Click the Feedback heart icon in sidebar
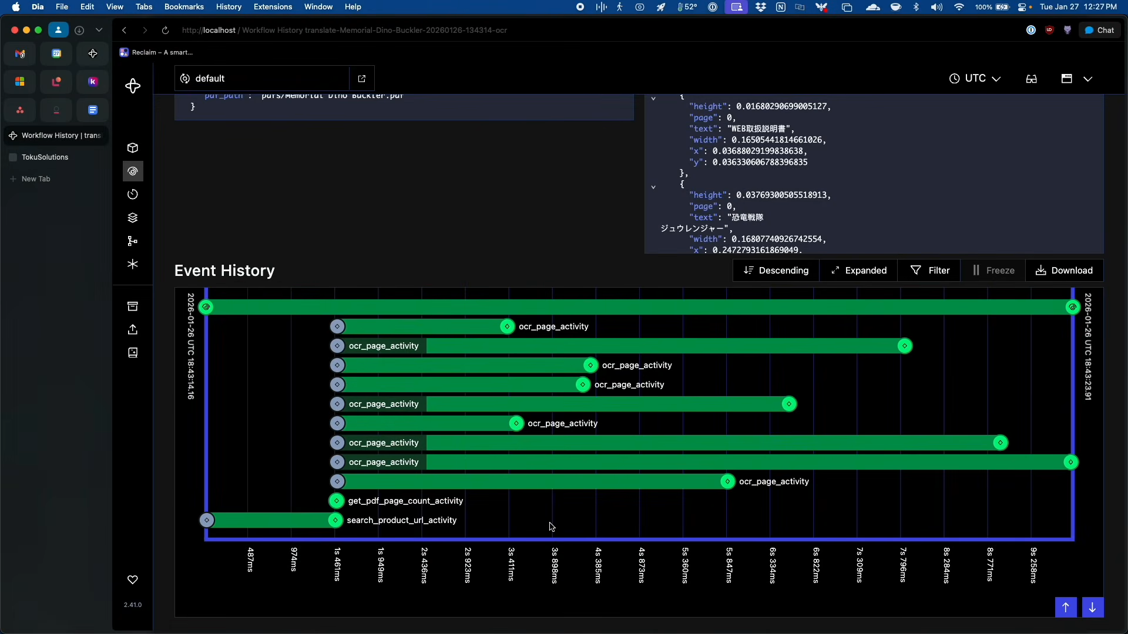Image resolution: width=1128 pixels, height=634 pixels. click(133, 580)
